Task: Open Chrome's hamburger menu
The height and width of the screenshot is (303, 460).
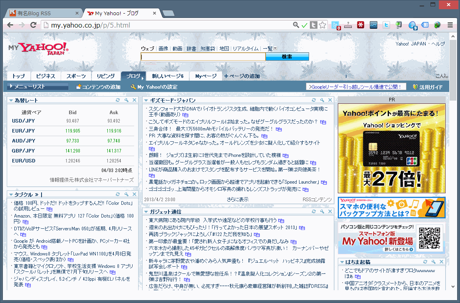Action: [x=450, y=25]
